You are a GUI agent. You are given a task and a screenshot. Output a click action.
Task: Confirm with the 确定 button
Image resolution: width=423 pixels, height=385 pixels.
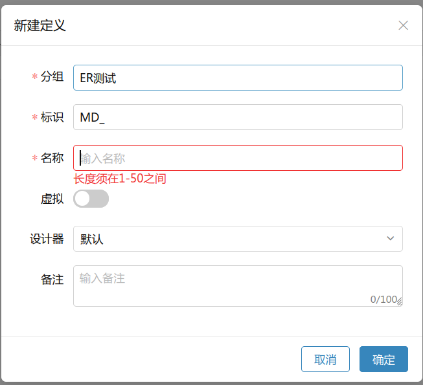click(x=383, y=360)
